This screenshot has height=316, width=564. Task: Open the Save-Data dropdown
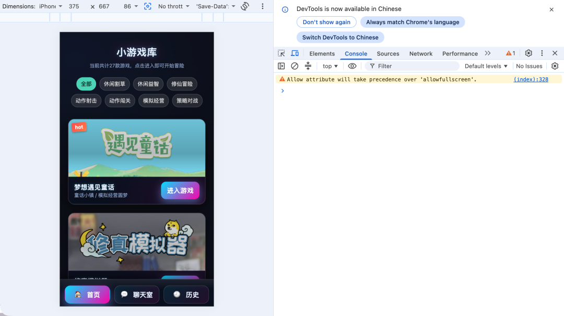[x=216, y=6]
